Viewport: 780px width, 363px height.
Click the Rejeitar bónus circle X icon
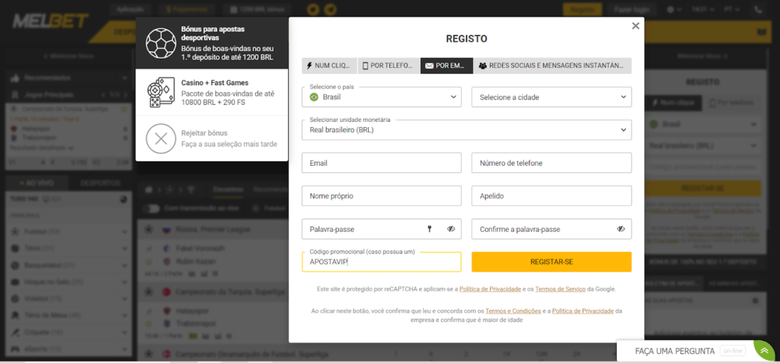click(x=161, y=139)
